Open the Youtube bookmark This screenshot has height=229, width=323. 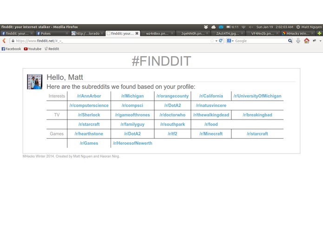pyautogui.click(x=33, y=49)
